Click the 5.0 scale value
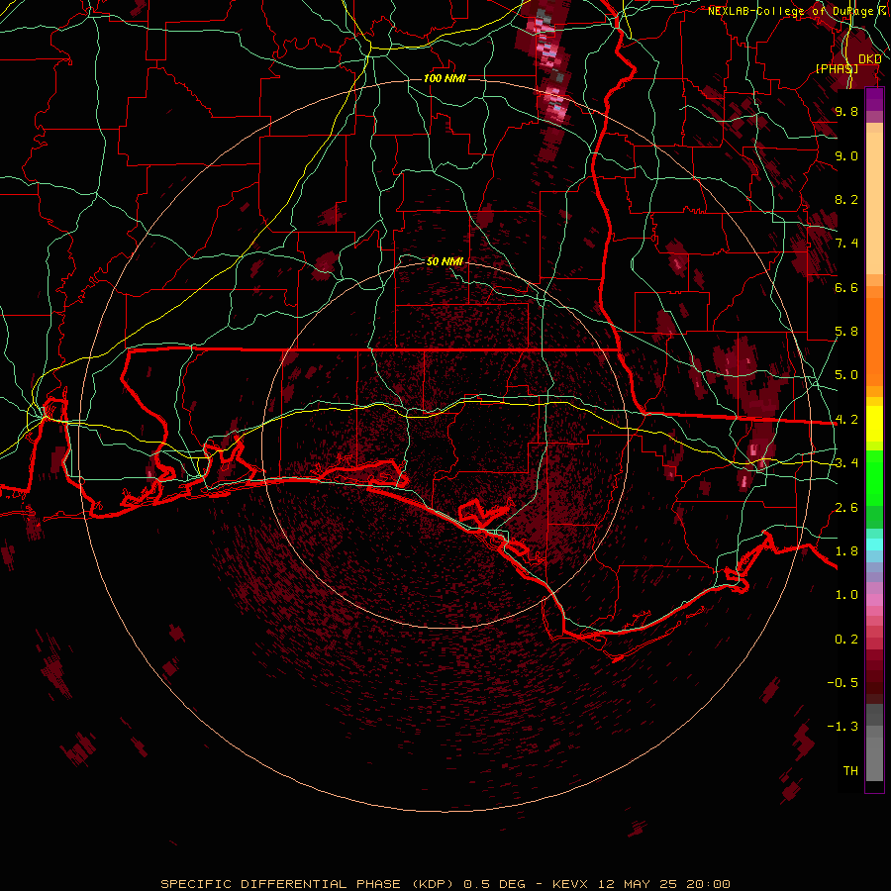The width and height of the screenshot is (891, 891). [x=846, y=375]
